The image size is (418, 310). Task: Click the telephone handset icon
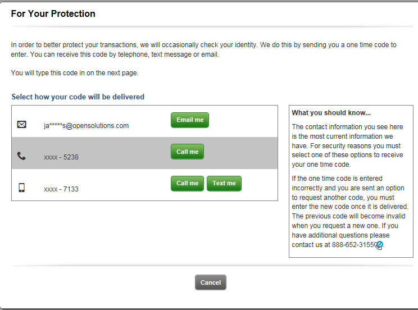(21, 156)
